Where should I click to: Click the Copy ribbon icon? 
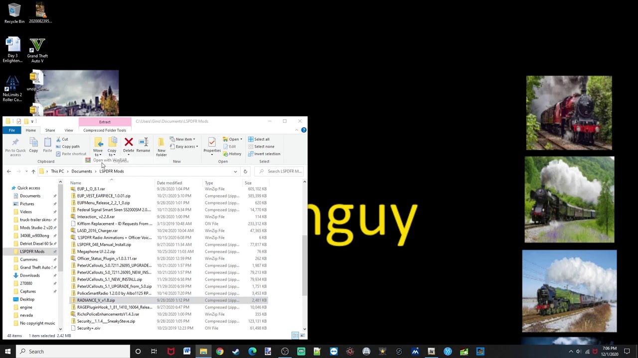tap(33, 146)
